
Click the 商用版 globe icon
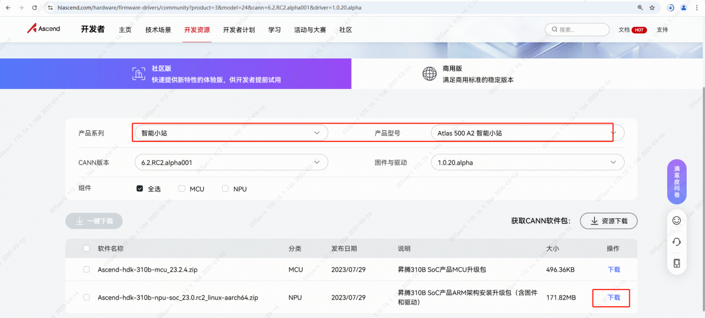click(430, 74)
